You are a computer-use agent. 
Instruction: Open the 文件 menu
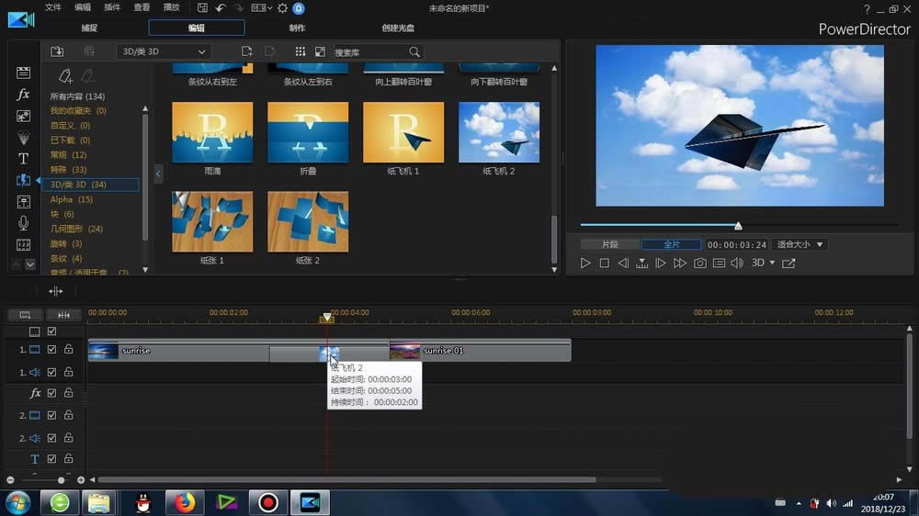[x=53, y=7]
